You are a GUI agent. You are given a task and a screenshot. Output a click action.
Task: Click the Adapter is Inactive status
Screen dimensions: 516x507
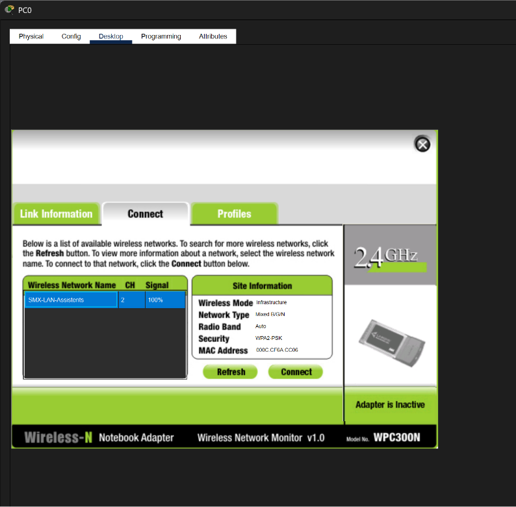pyautogui.click(x=390, y=404)
